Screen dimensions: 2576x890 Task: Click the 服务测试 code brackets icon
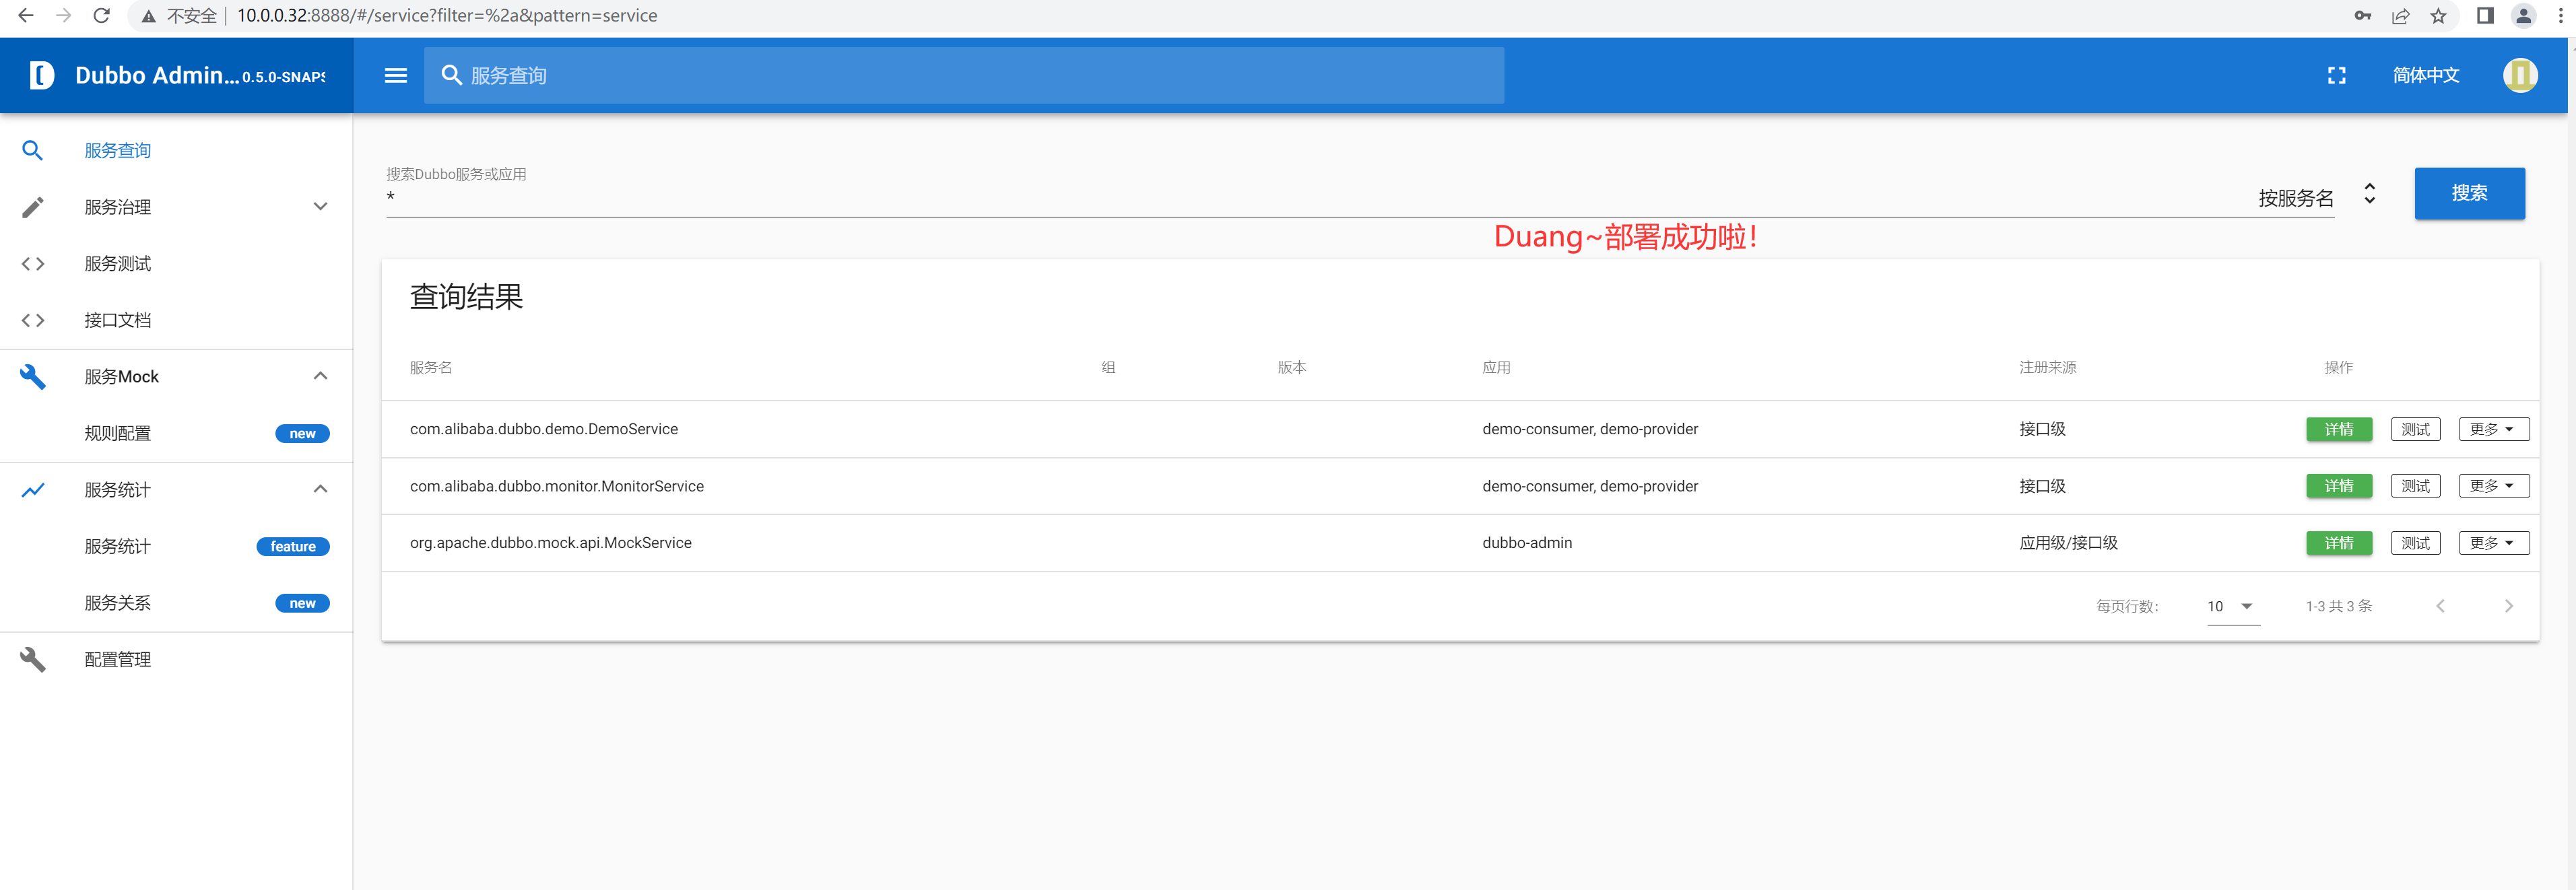click(32, 264)
